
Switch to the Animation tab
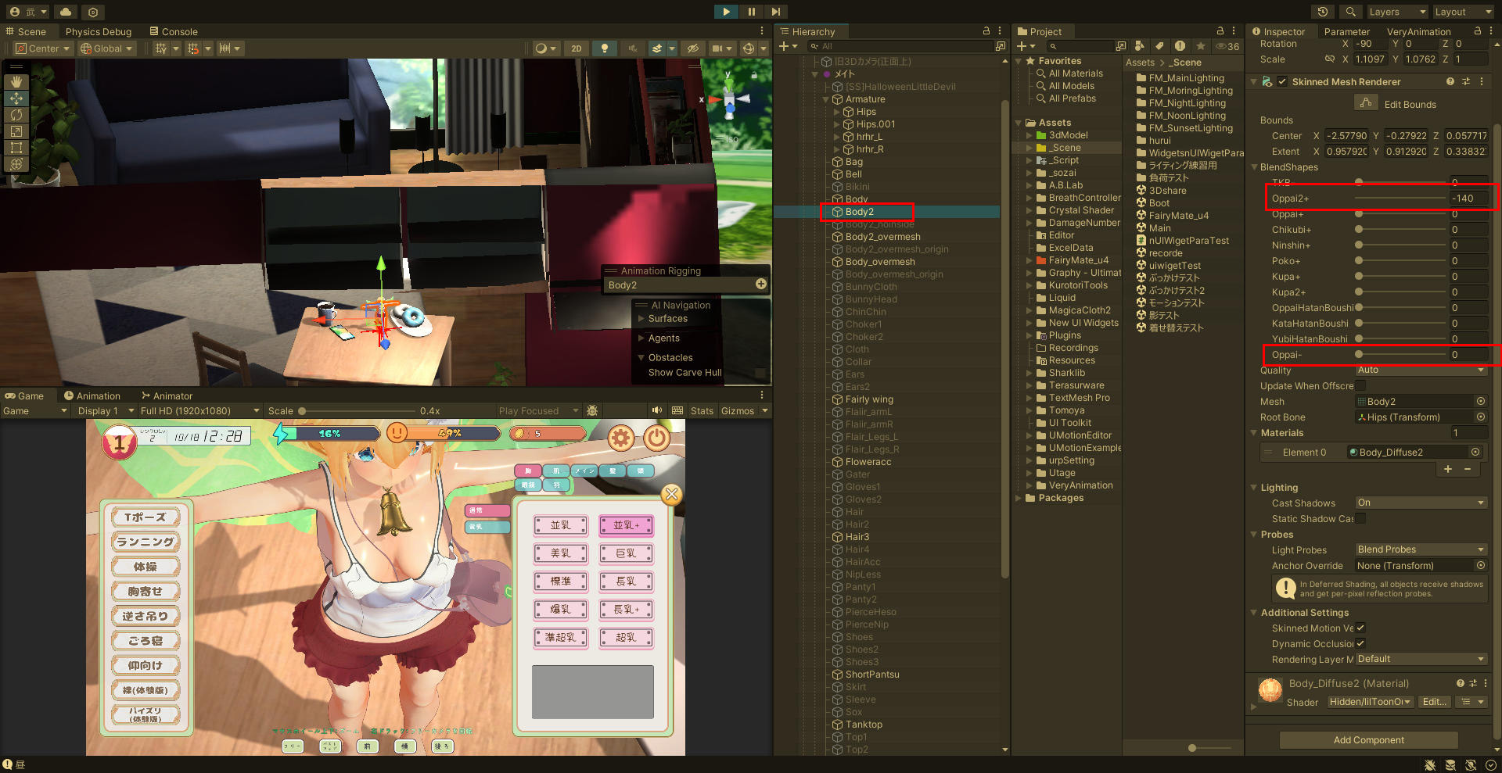coord(92,395)
